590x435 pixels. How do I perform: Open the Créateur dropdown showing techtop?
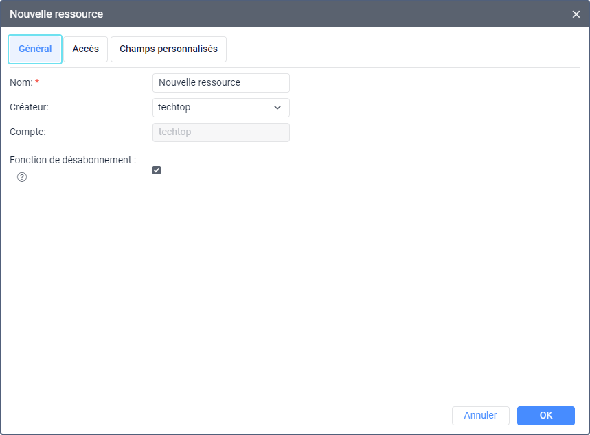[220, 108]
